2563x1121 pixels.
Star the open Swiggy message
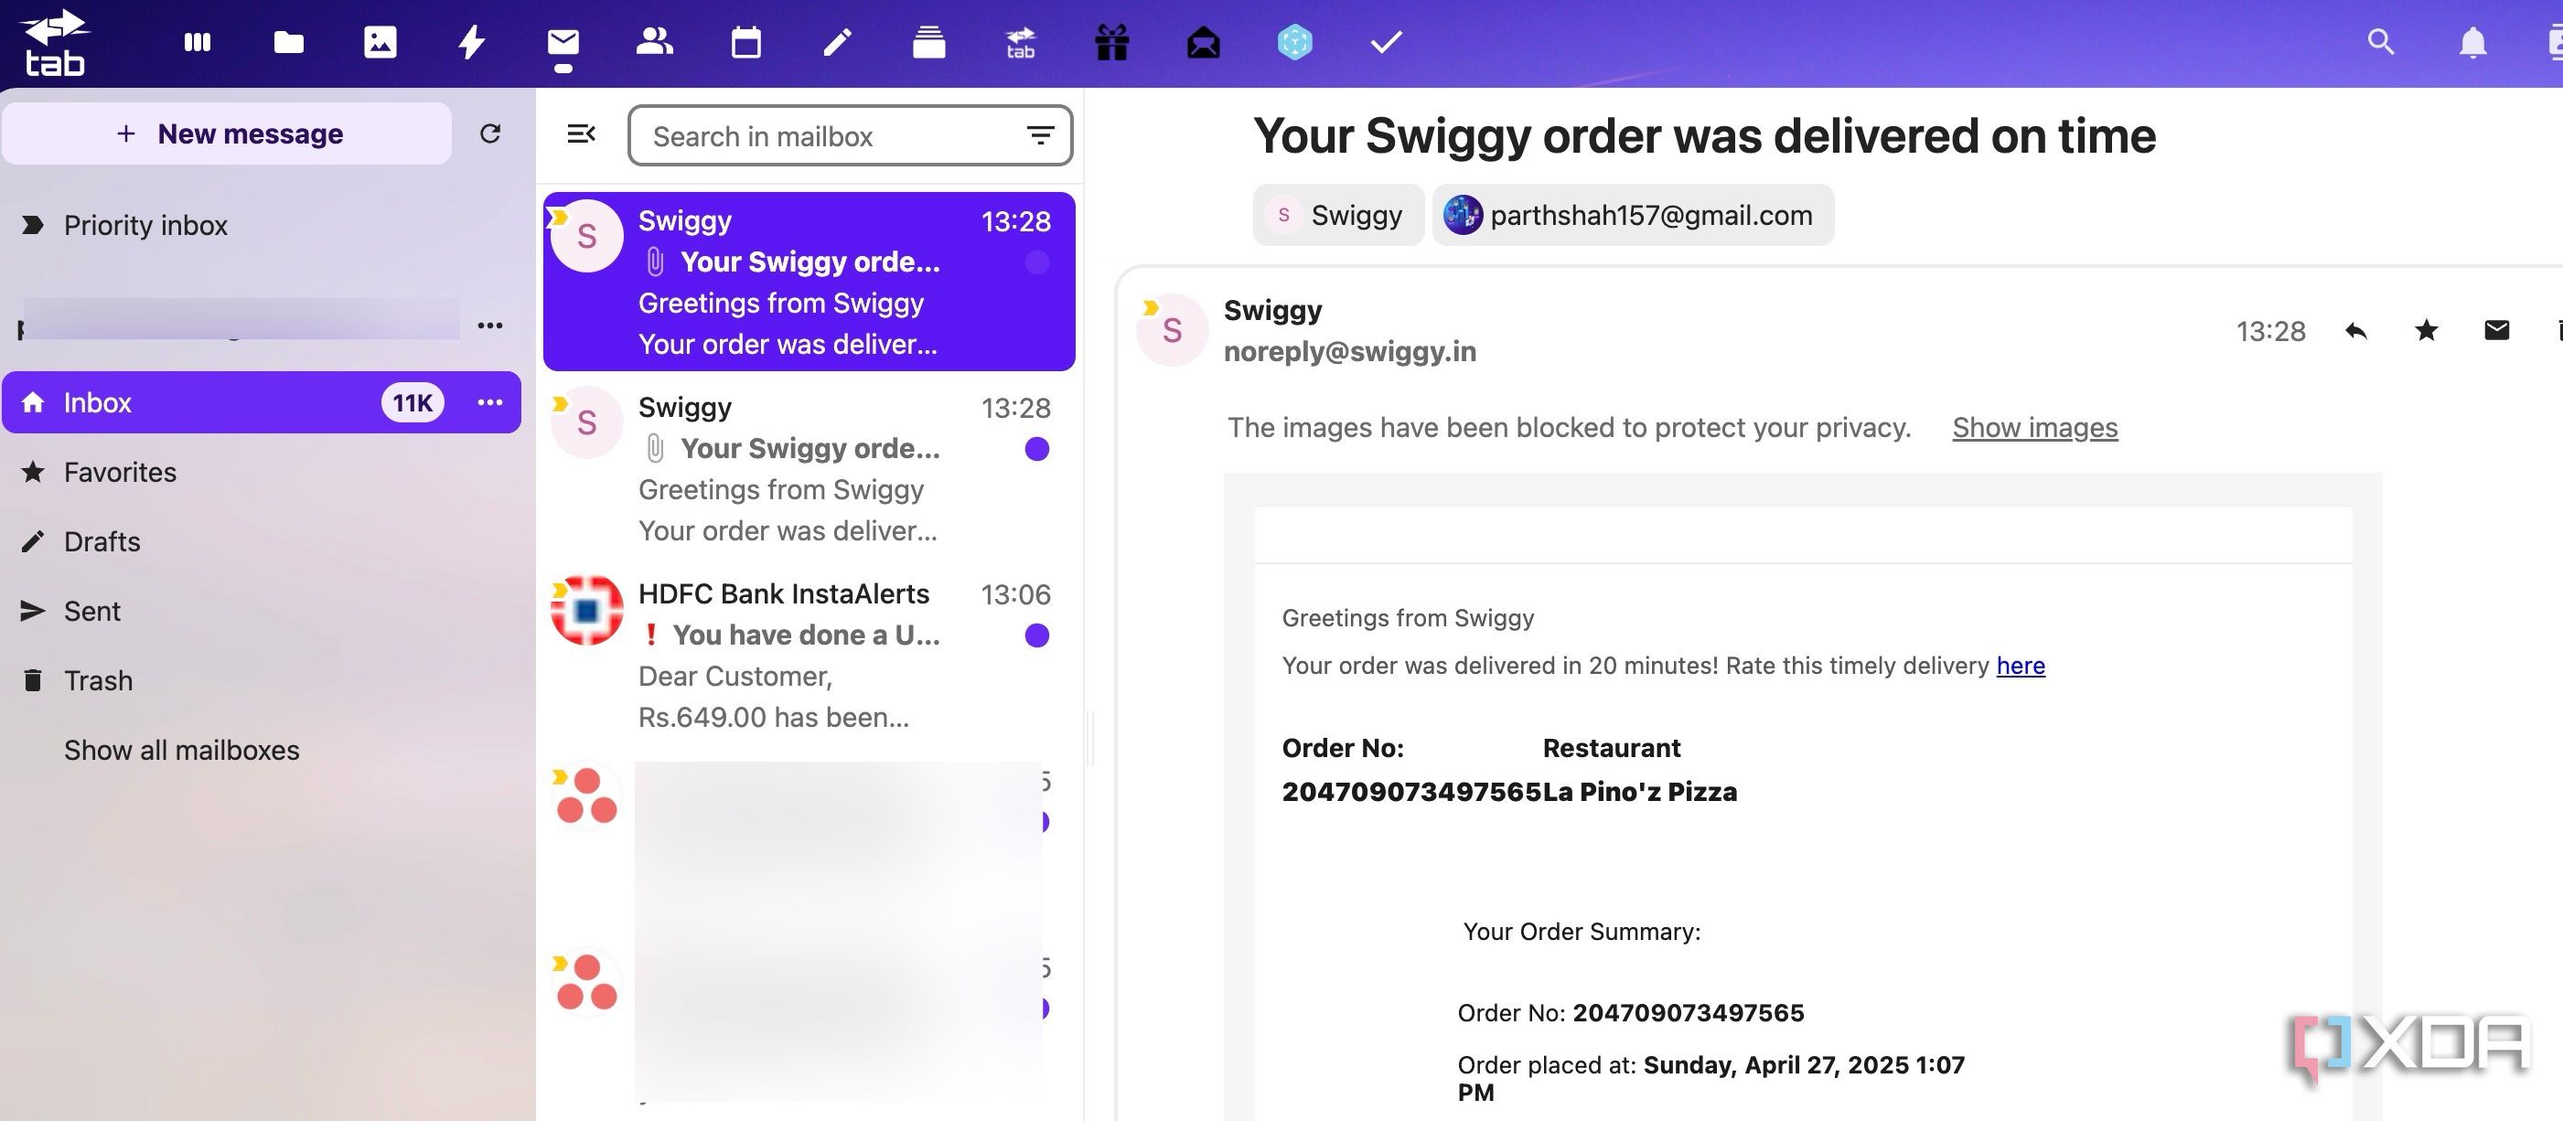[2426, 330]
